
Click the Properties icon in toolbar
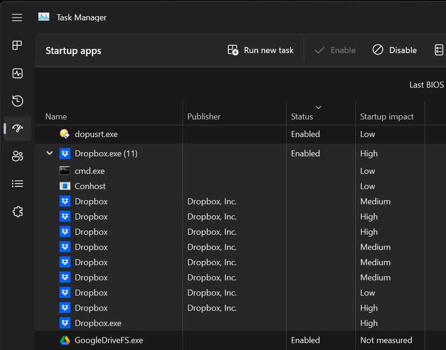439,50
